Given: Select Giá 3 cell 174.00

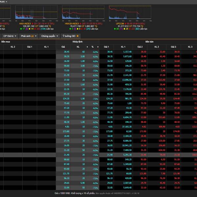Looking at the screenshot, I should pyautogui.click(x=176, y=131).
